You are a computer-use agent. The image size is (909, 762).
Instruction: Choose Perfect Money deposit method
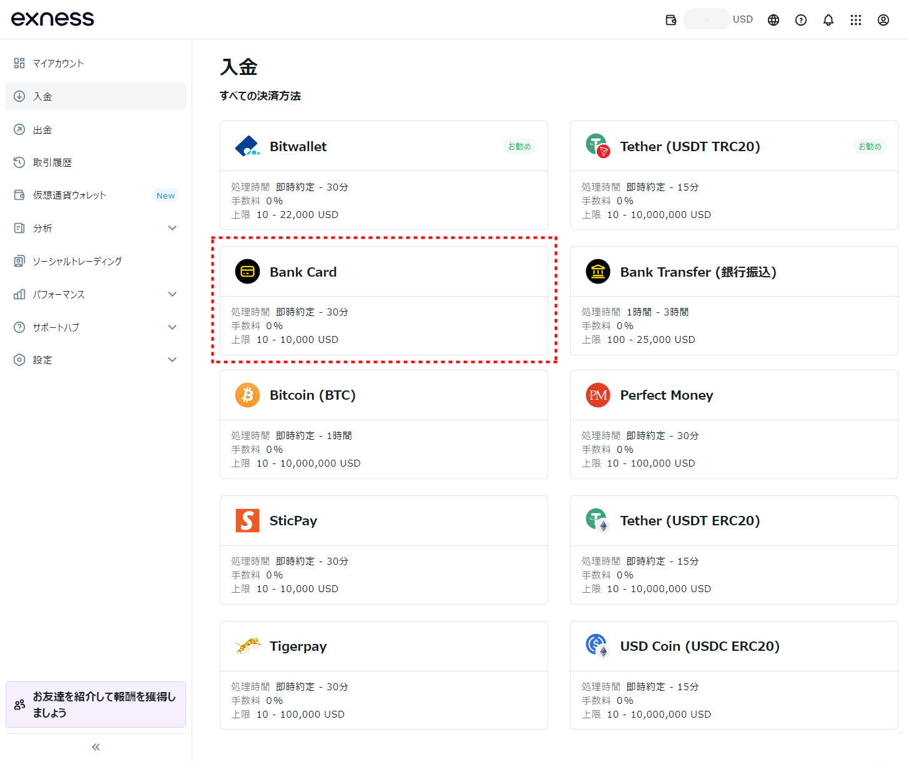click(x=734, y=424)
